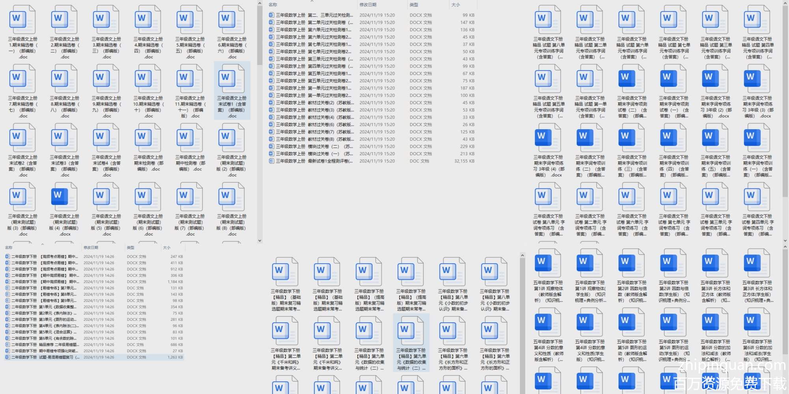This screenshot has width=789, height=394.
Task: Select the highlighted 末试卷1（含答案） document icon
Action: 232,79
